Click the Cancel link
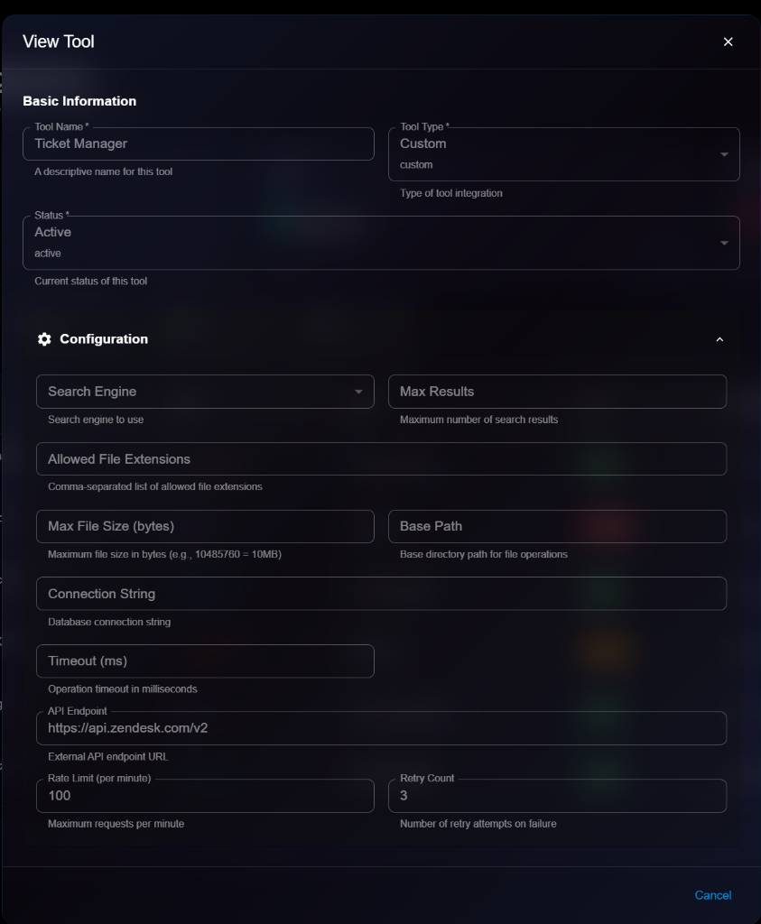Screen dimensions: 761x924 (x=712, y=895)
